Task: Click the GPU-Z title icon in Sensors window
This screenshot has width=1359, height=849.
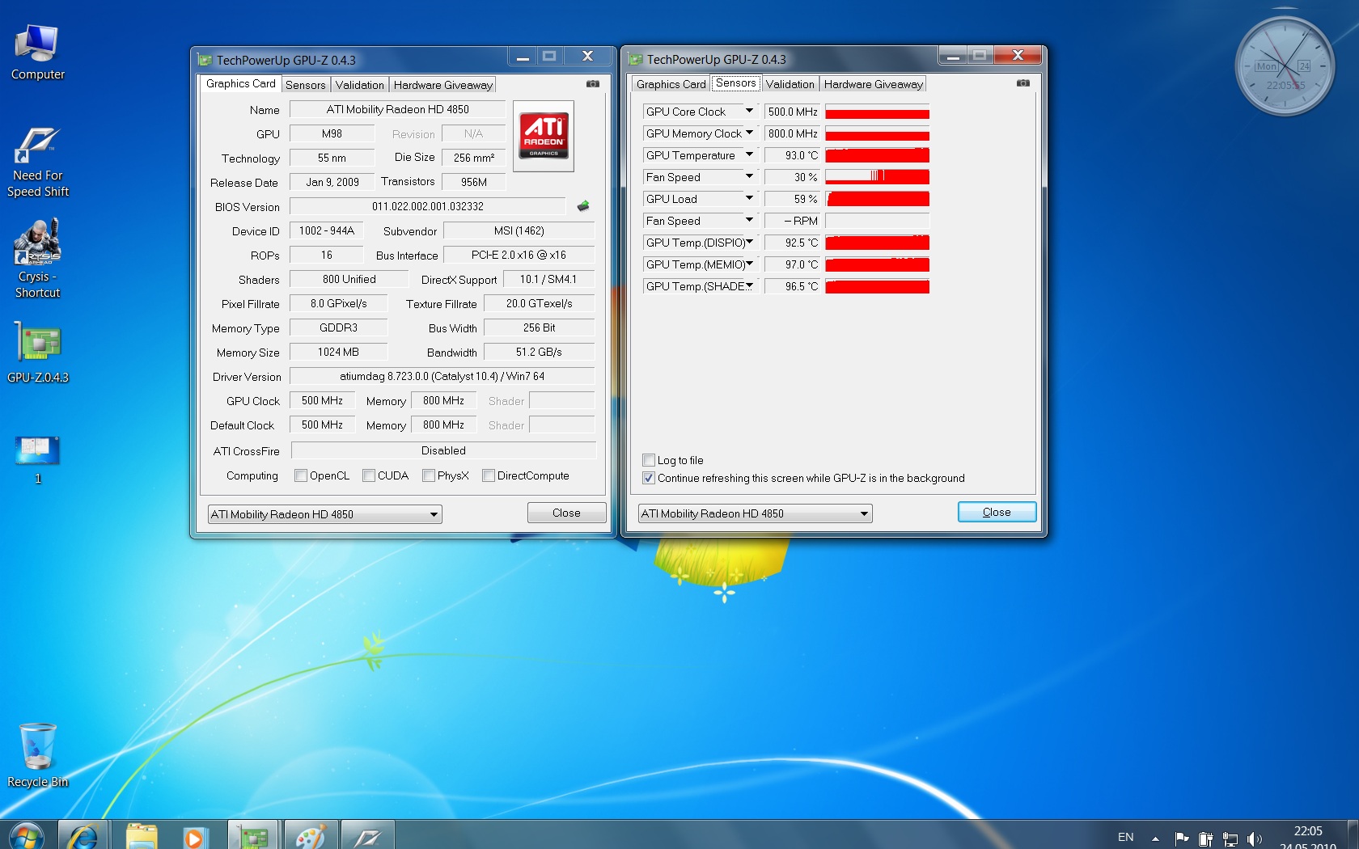Action: coord(635,59)
